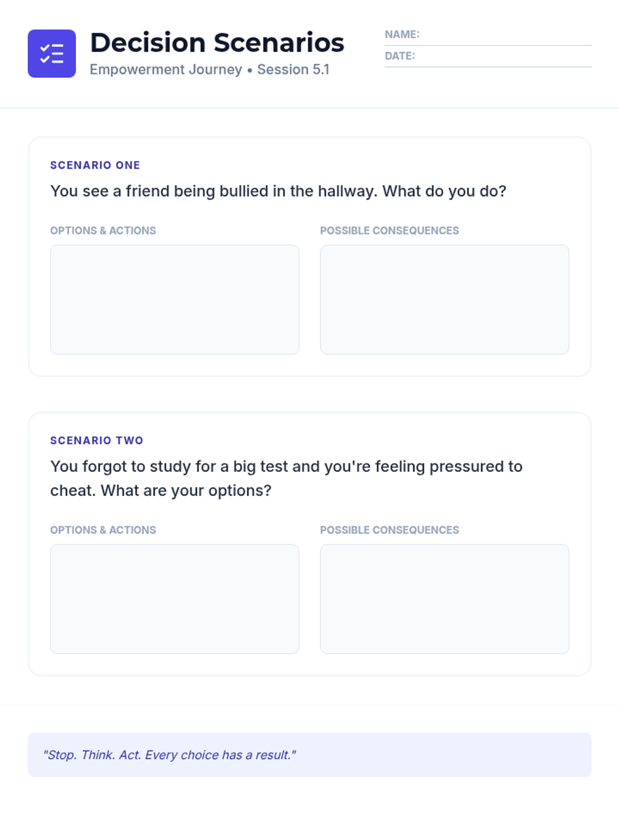Click the DATE: field label
Image resolution: width=619 pixels, height=826 pixels.
(x=400, y=56)
